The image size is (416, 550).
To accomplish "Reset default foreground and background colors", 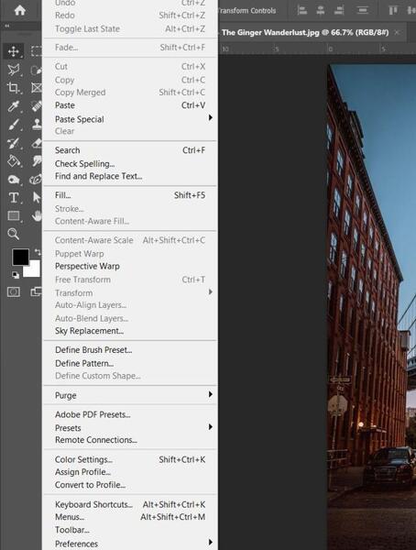I will point(15,275).
